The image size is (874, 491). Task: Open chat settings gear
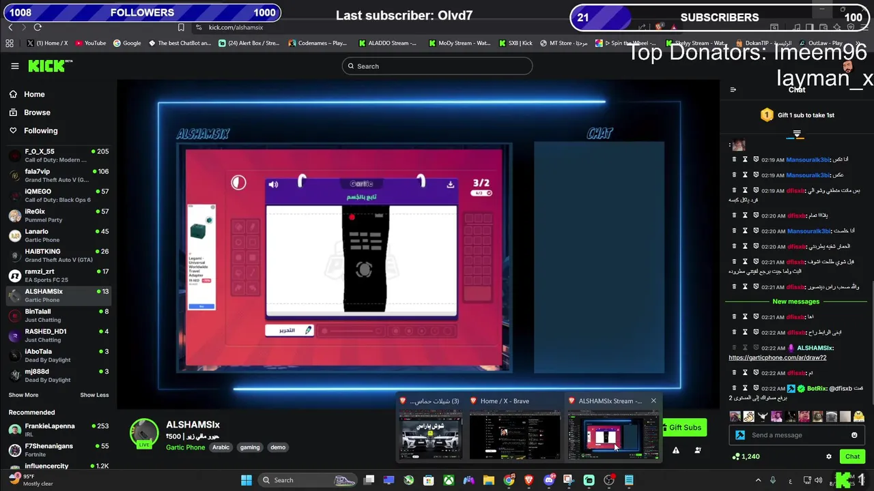(829, 457)
